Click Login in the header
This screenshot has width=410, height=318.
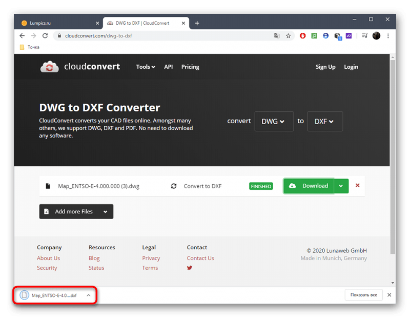coord(351,67)
